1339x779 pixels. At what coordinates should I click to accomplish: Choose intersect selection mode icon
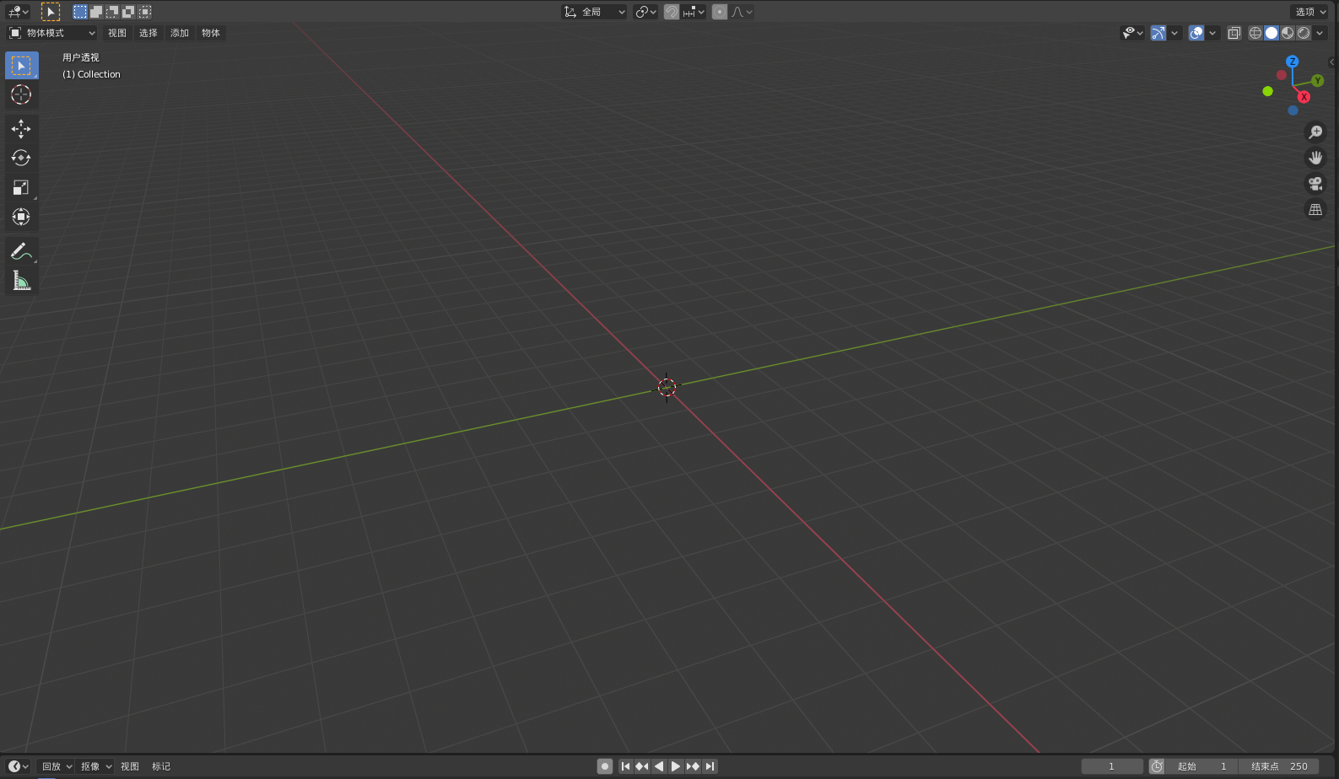point(145,12)
